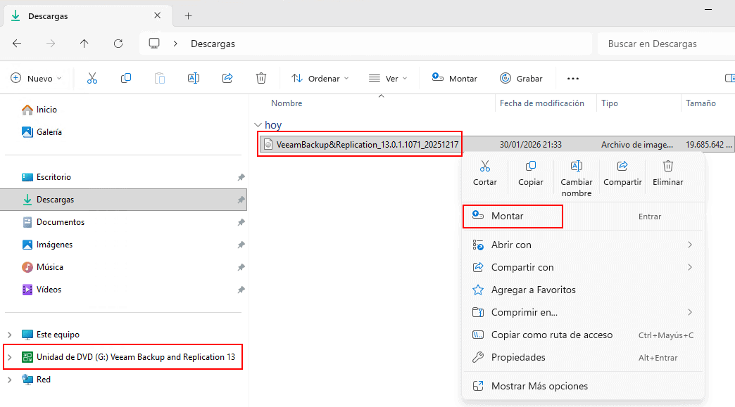Click the toolbar Share icon

[x=227, y=78]
